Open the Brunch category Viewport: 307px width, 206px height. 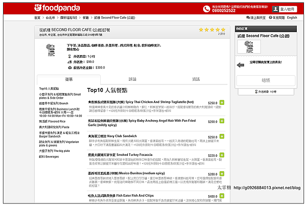pyautogui.click(x=54, y=103)
